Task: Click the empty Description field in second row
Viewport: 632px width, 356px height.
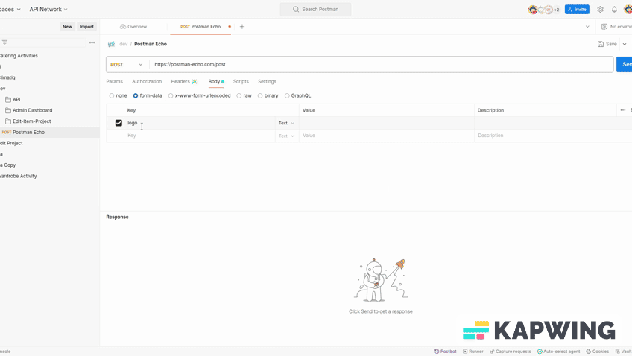Action: [x=553, y=136]
